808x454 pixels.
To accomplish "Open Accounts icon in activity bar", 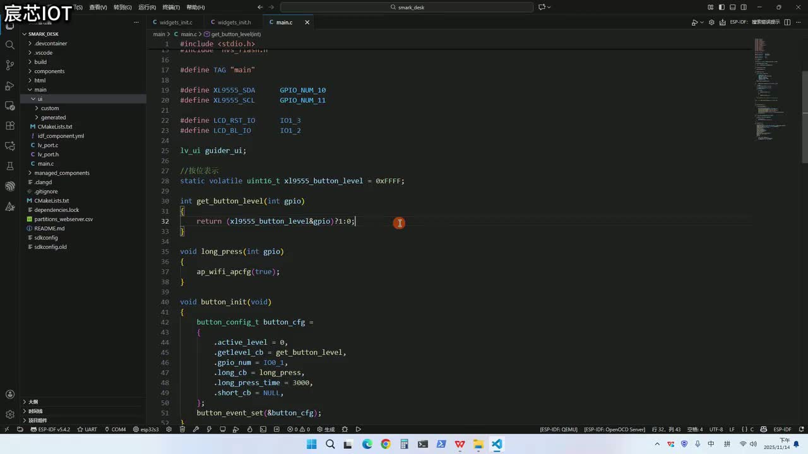I will point(9,394).
